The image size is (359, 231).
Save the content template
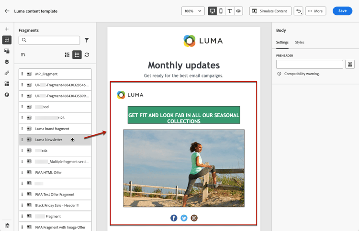[342, 11]
